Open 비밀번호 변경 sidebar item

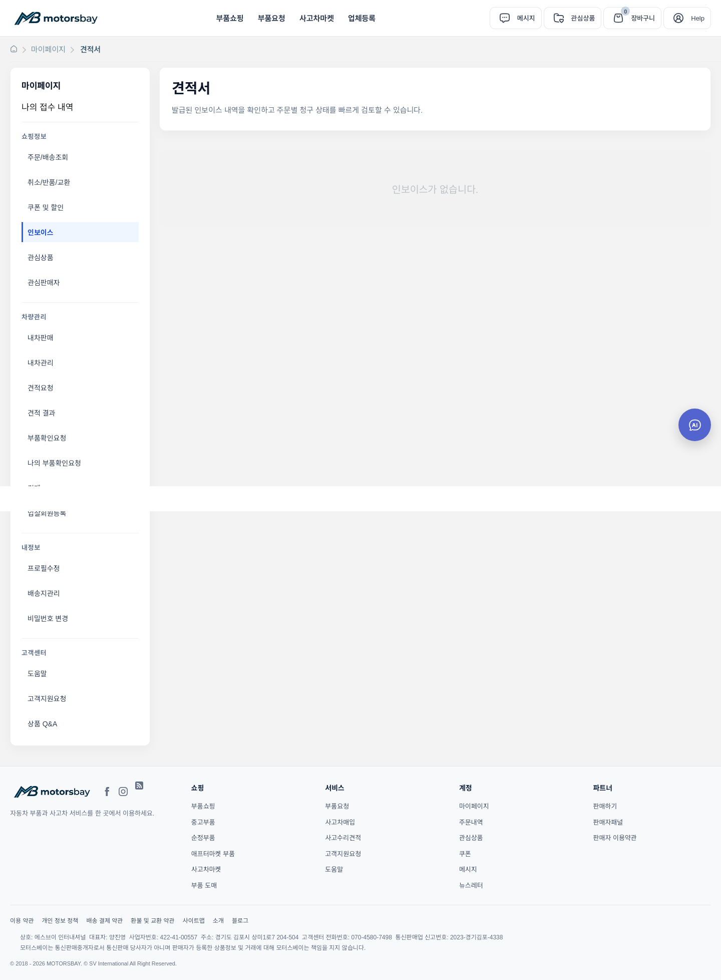click(x=80, y=618)
